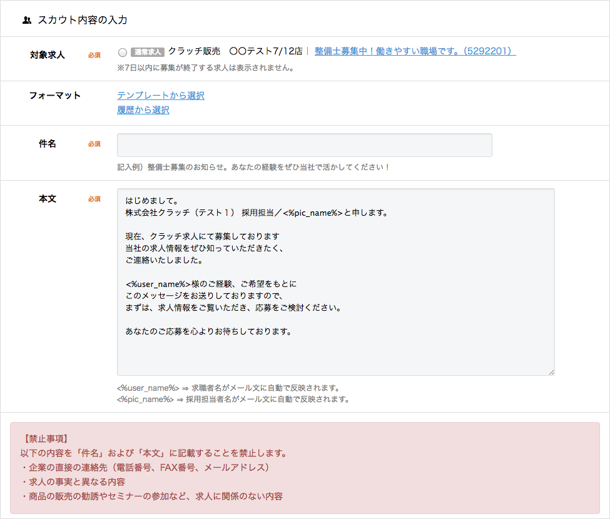Viewport: 610px width, 519px height.
Task: Choose テンプレートから選択 link
Action: [161, 96]
